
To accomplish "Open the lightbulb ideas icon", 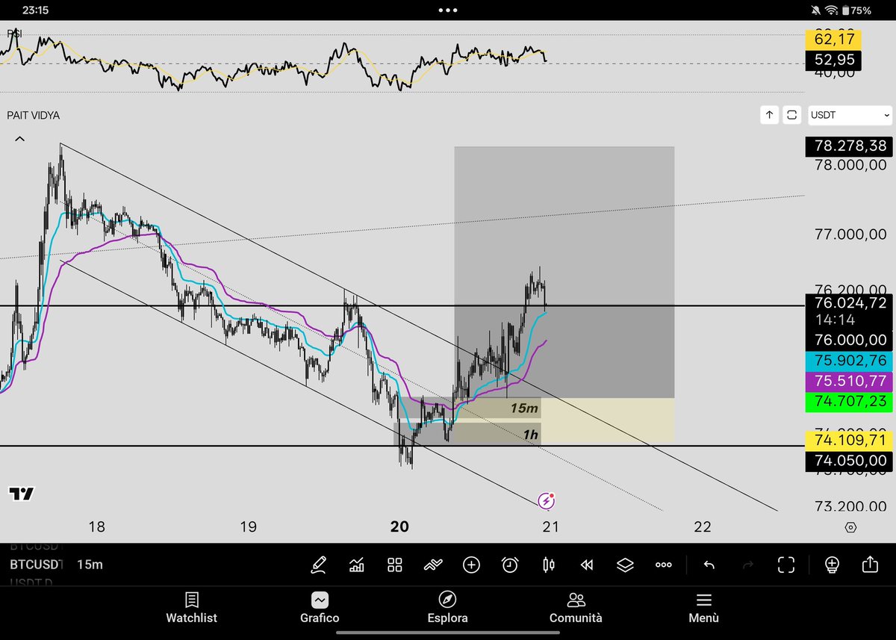I will click(x=832, y=565).
